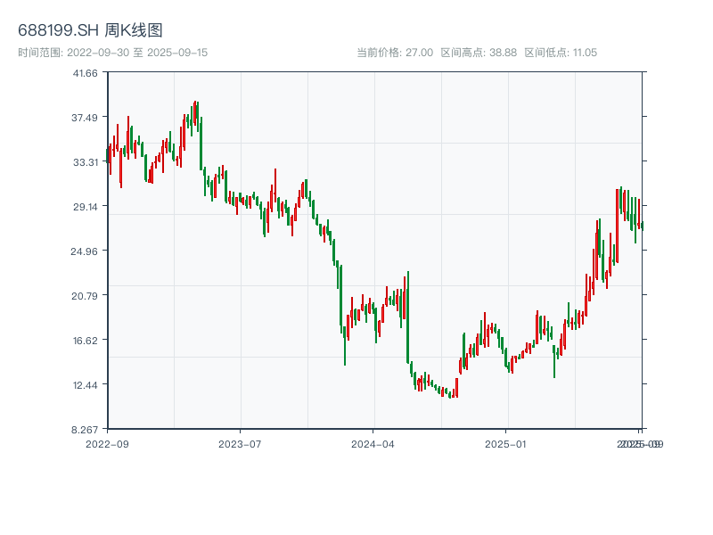Image resolution: width=713 pixels, height=535 pixels.
Task: Select range low label 区间低点: 11.05
Action: pos(561,53)
